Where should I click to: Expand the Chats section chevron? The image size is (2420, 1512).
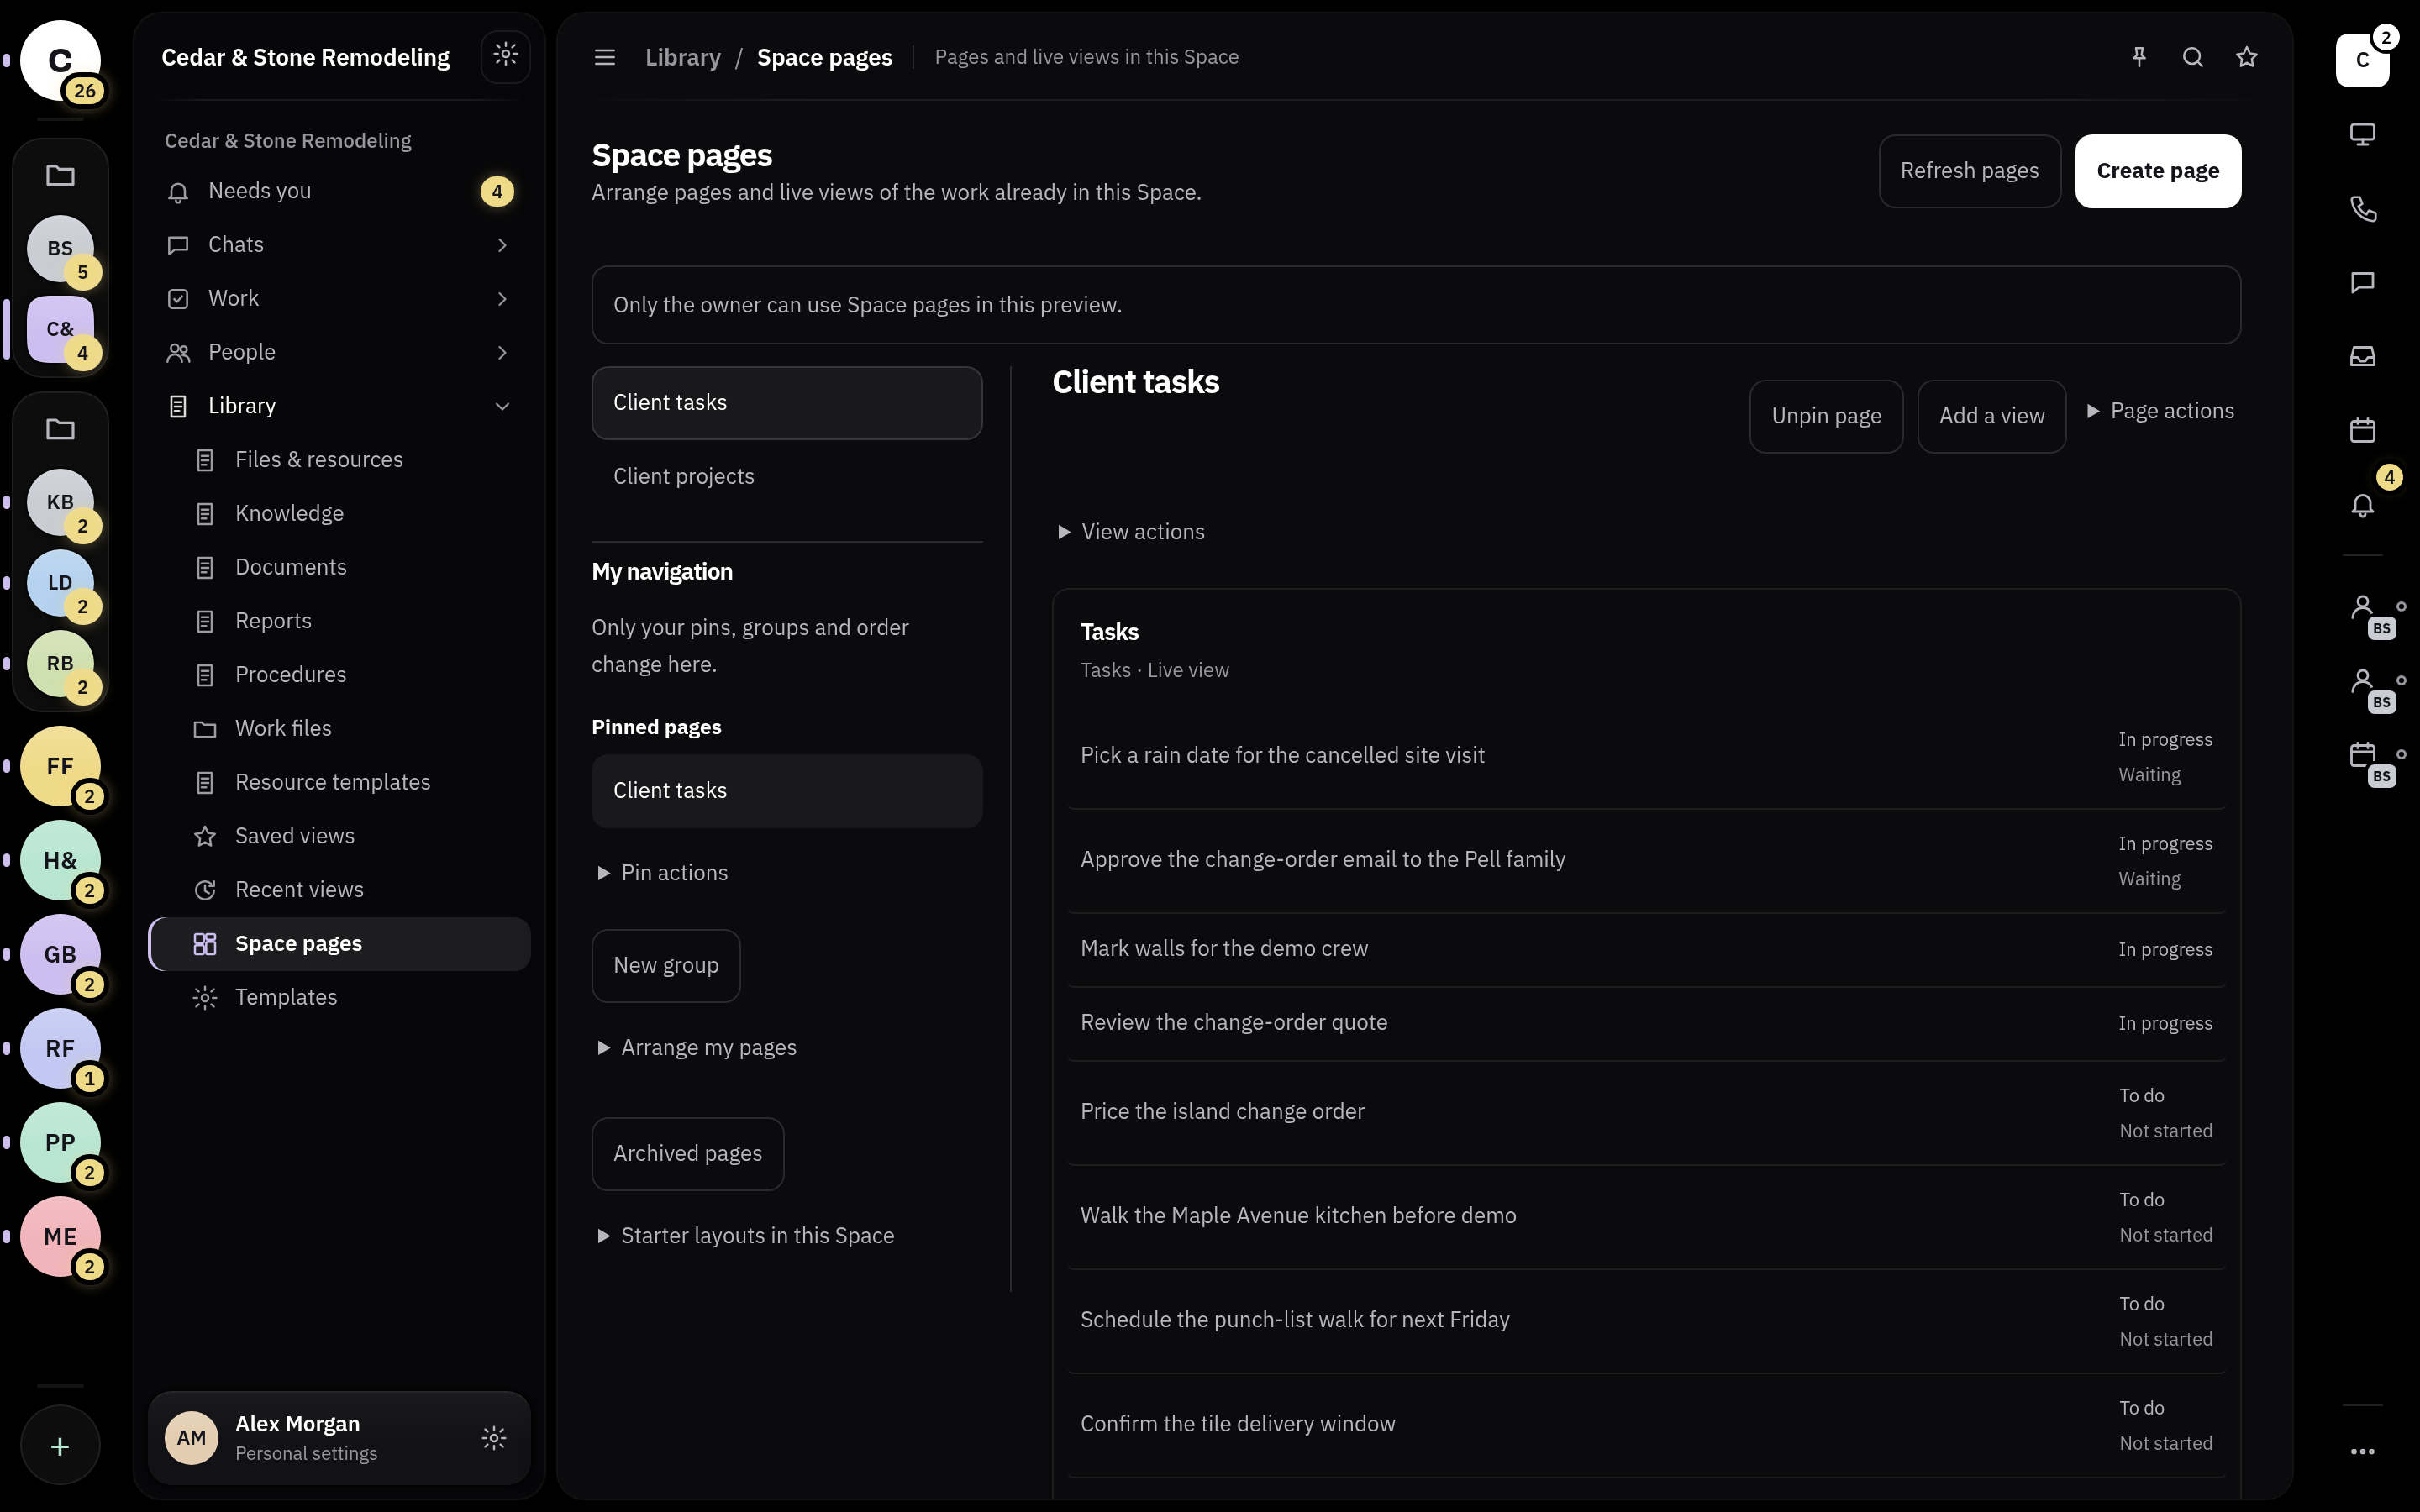pyautogui.click(x=502, y=245)
